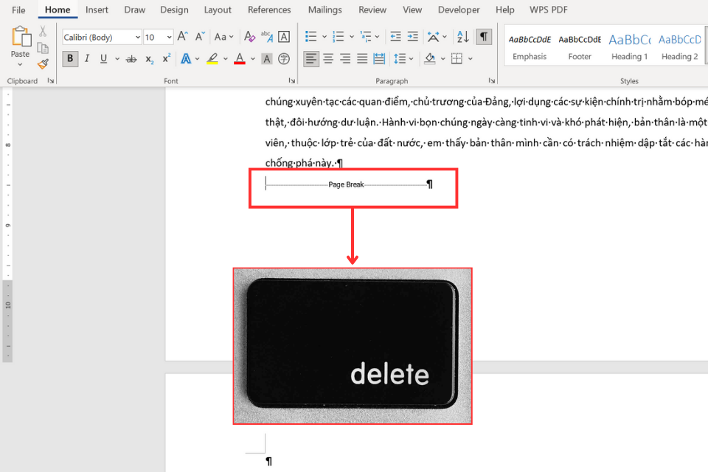The image size is (708, 472).
Task: Open the WPS PDF tab
Action: click(x=548, y=10)
